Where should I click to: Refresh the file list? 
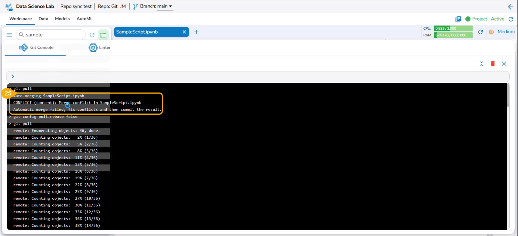point(92,35)
